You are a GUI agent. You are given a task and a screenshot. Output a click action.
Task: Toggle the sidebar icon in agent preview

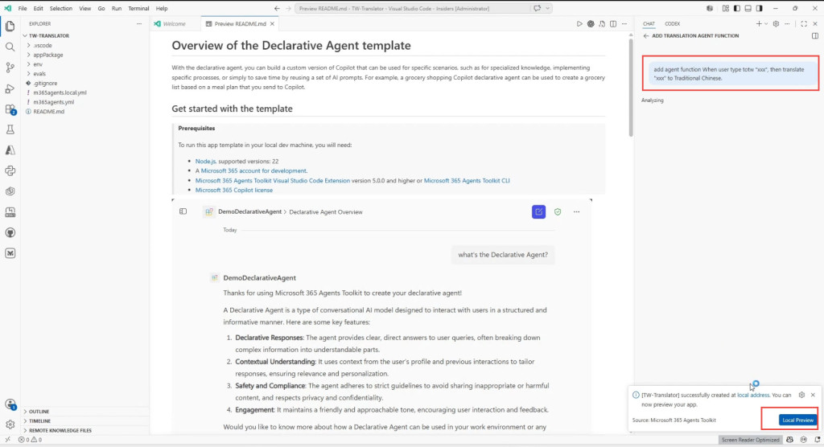(x=183, y=211)
